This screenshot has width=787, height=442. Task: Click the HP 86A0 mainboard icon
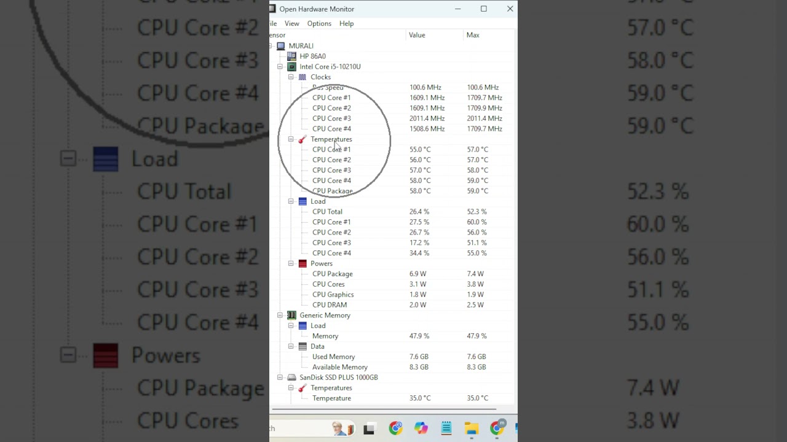(291, 56)
